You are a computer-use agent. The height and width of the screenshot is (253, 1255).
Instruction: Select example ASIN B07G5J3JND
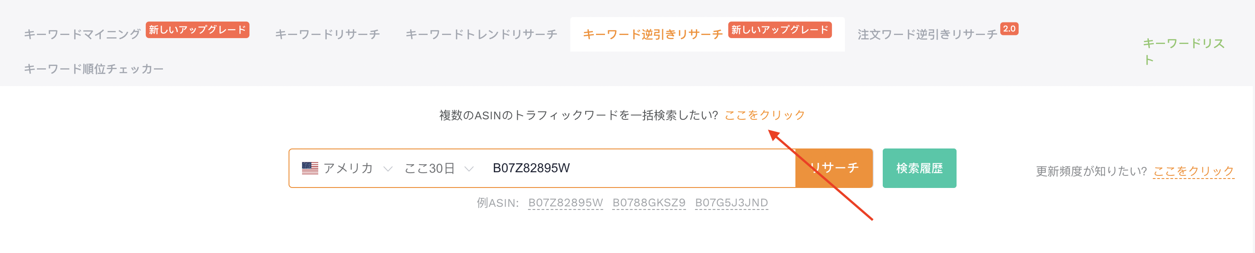[731, 202]
